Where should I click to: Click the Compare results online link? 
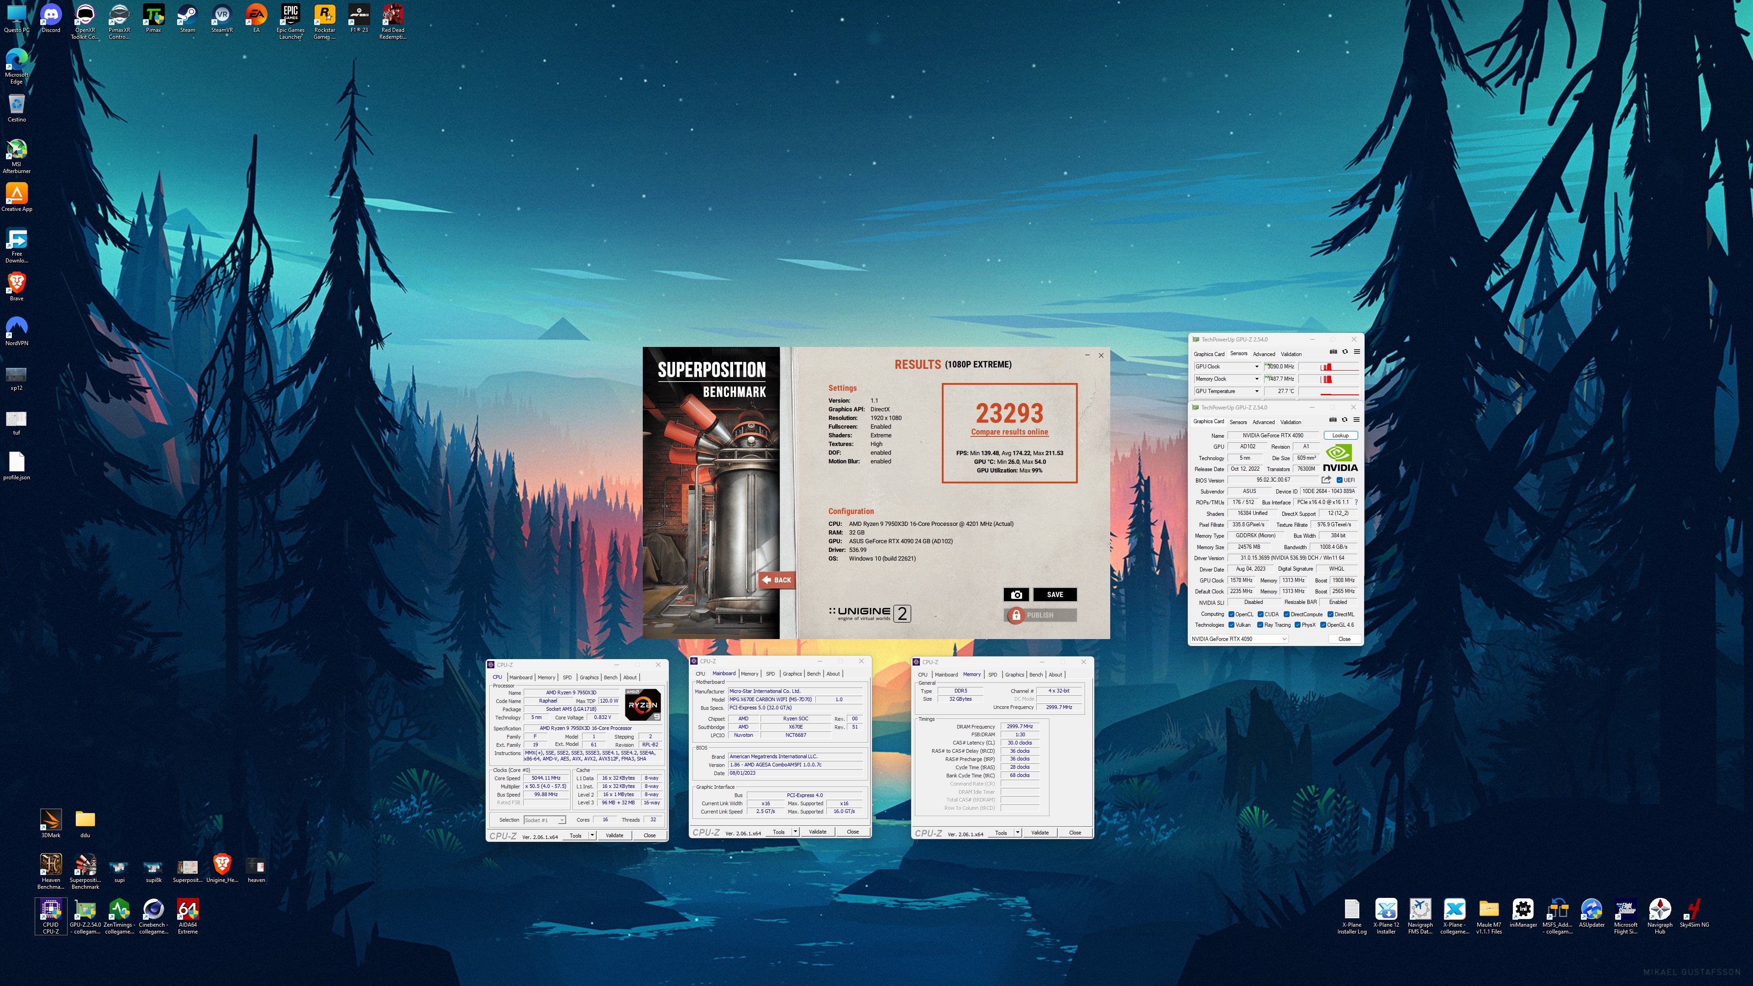tap(1009, 432)
